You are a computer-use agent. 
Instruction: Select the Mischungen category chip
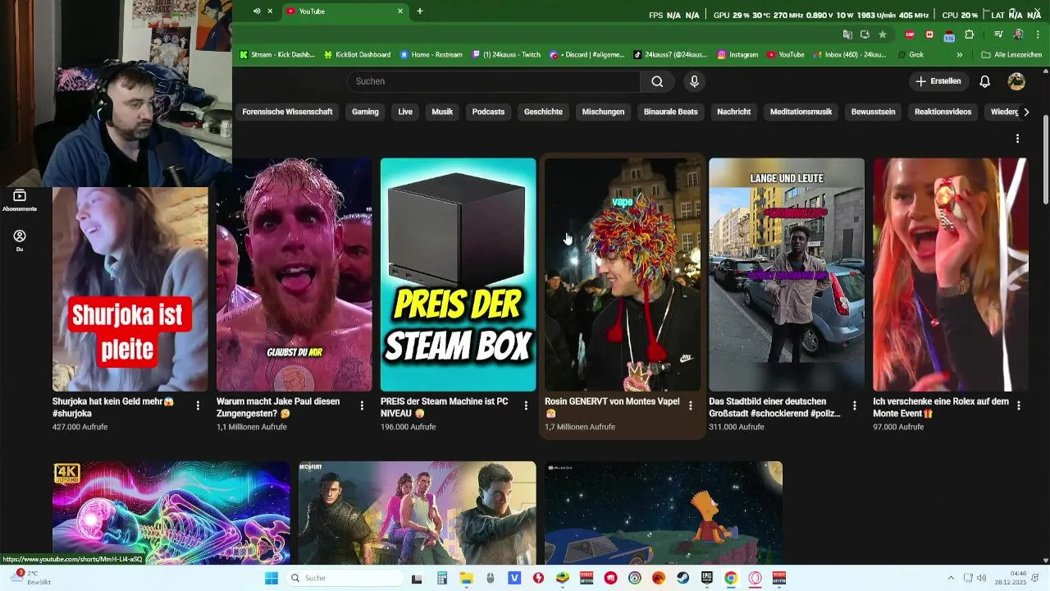point(603,112)
